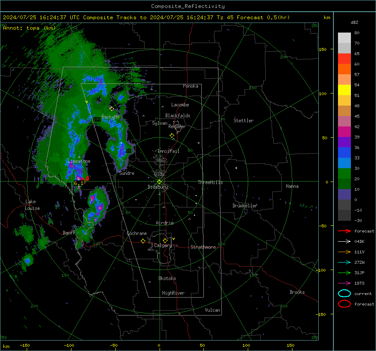Click the 'Annot: tops (km)' label
376x351 pixels.
click(29, 28)
